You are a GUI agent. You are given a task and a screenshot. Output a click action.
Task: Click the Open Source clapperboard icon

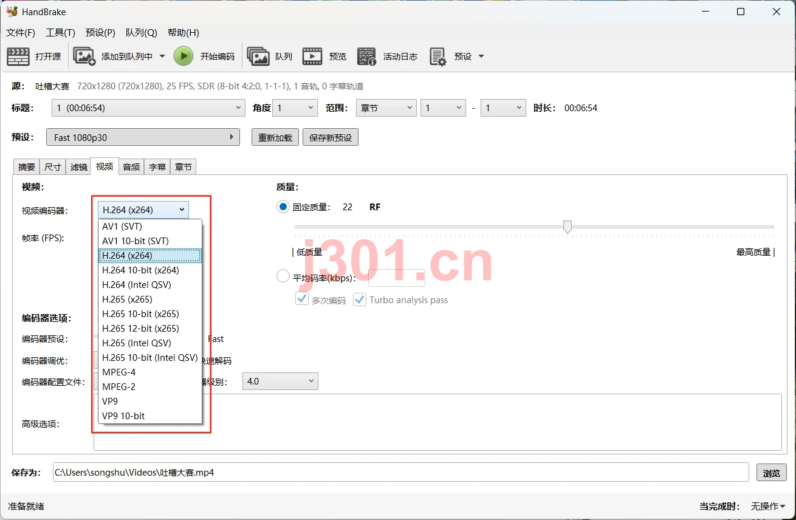click(x=18, y=56)
